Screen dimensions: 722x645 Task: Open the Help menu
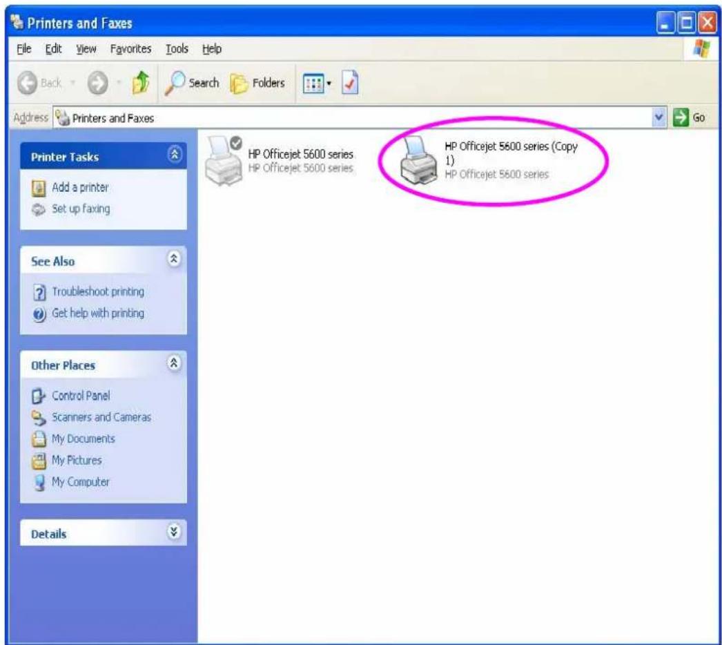(x=212, y=49)
